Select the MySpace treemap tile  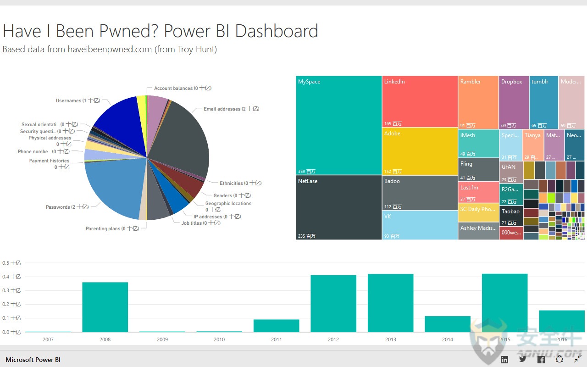click(x=339, y=125)
